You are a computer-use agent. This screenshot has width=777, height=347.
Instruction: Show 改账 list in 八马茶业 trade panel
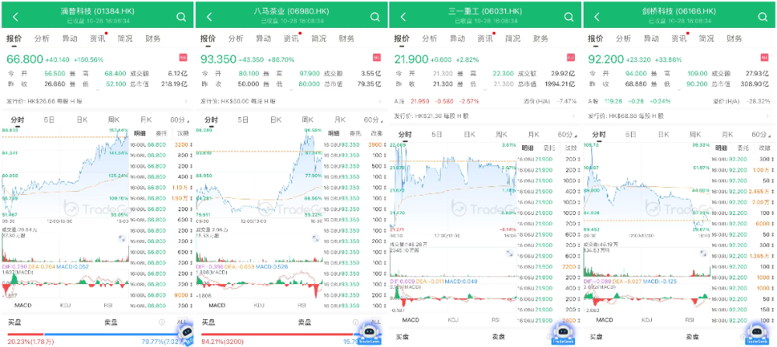tap(377, 134)
